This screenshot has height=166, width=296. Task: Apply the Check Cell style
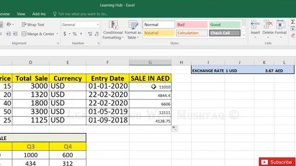pyautogui.click(x=225, y=33)
